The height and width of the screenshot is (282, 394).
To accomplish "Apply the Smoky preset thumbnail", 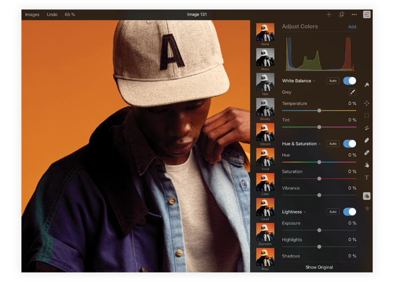I will click(x=265, y=107).
